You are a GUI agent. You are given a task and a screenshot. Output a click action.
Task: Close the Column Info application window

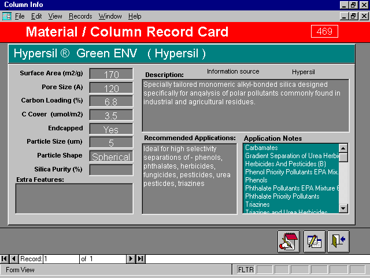364,5
